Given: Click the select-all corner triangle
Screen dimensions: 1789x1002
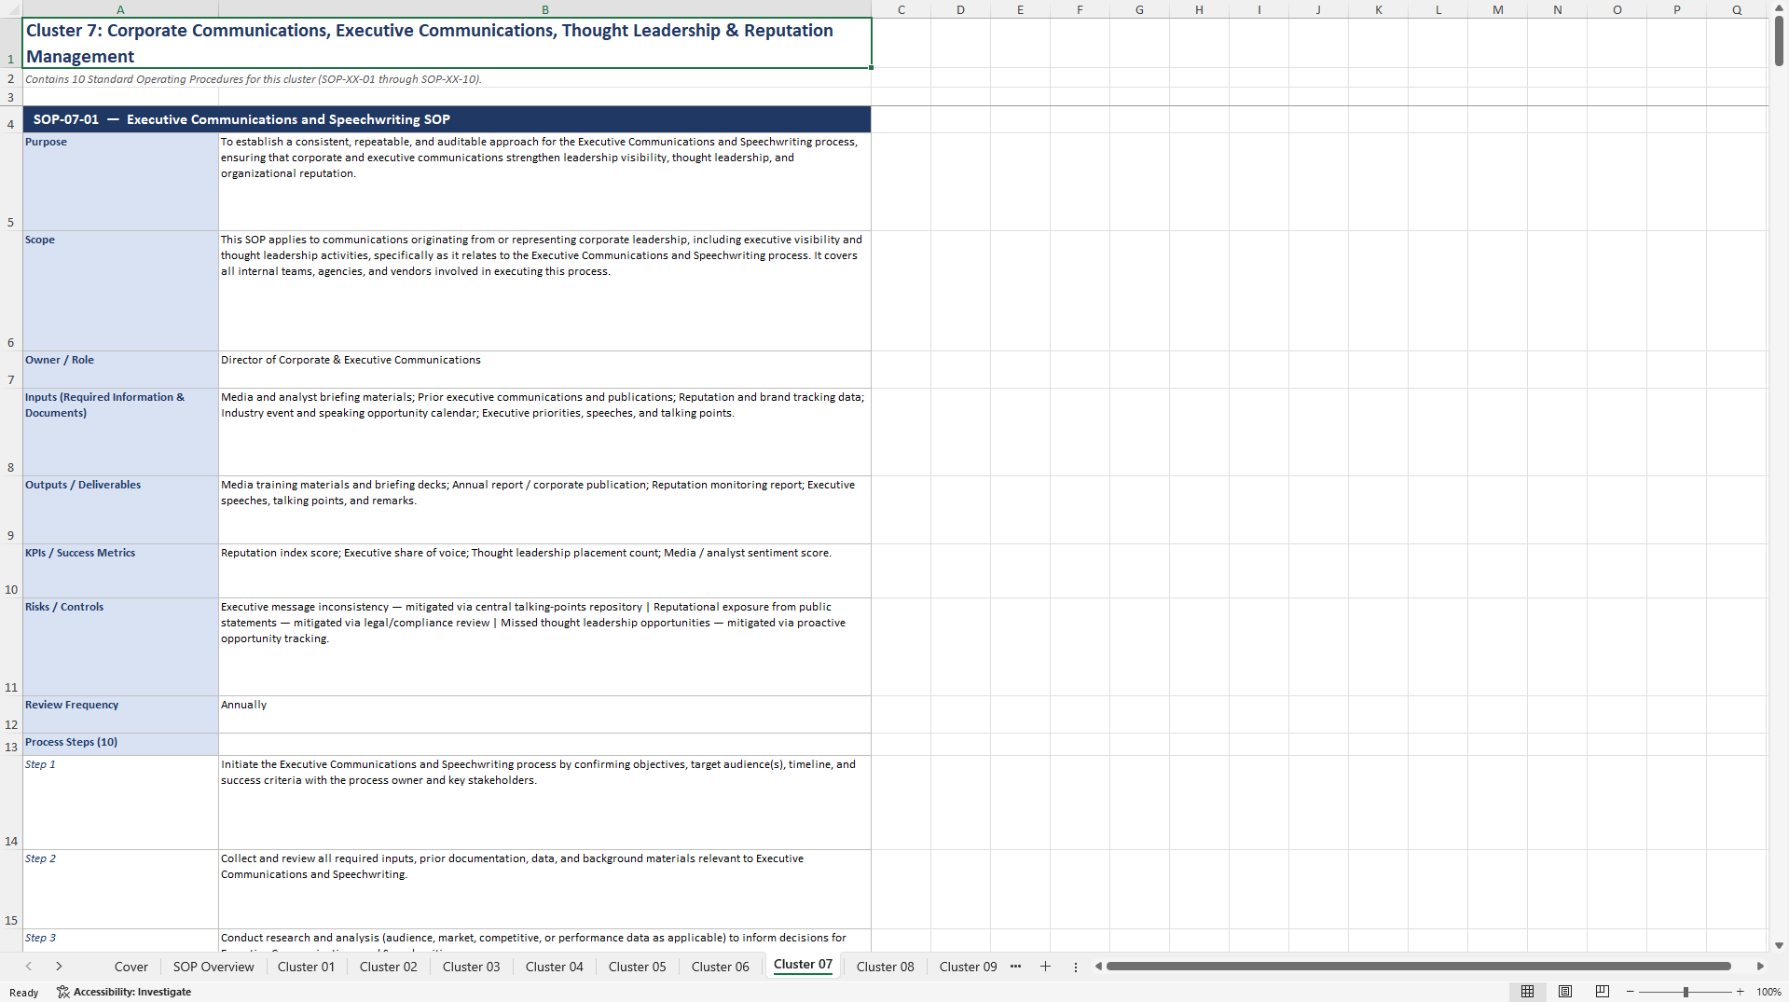Looking at the screenshot, I should pyautogui.click(x=11, y=8).
